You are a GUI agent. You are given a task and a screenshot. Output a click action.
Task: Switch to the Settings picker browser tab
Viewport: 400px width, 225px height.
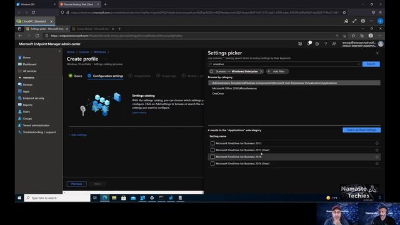pos(47,29)
